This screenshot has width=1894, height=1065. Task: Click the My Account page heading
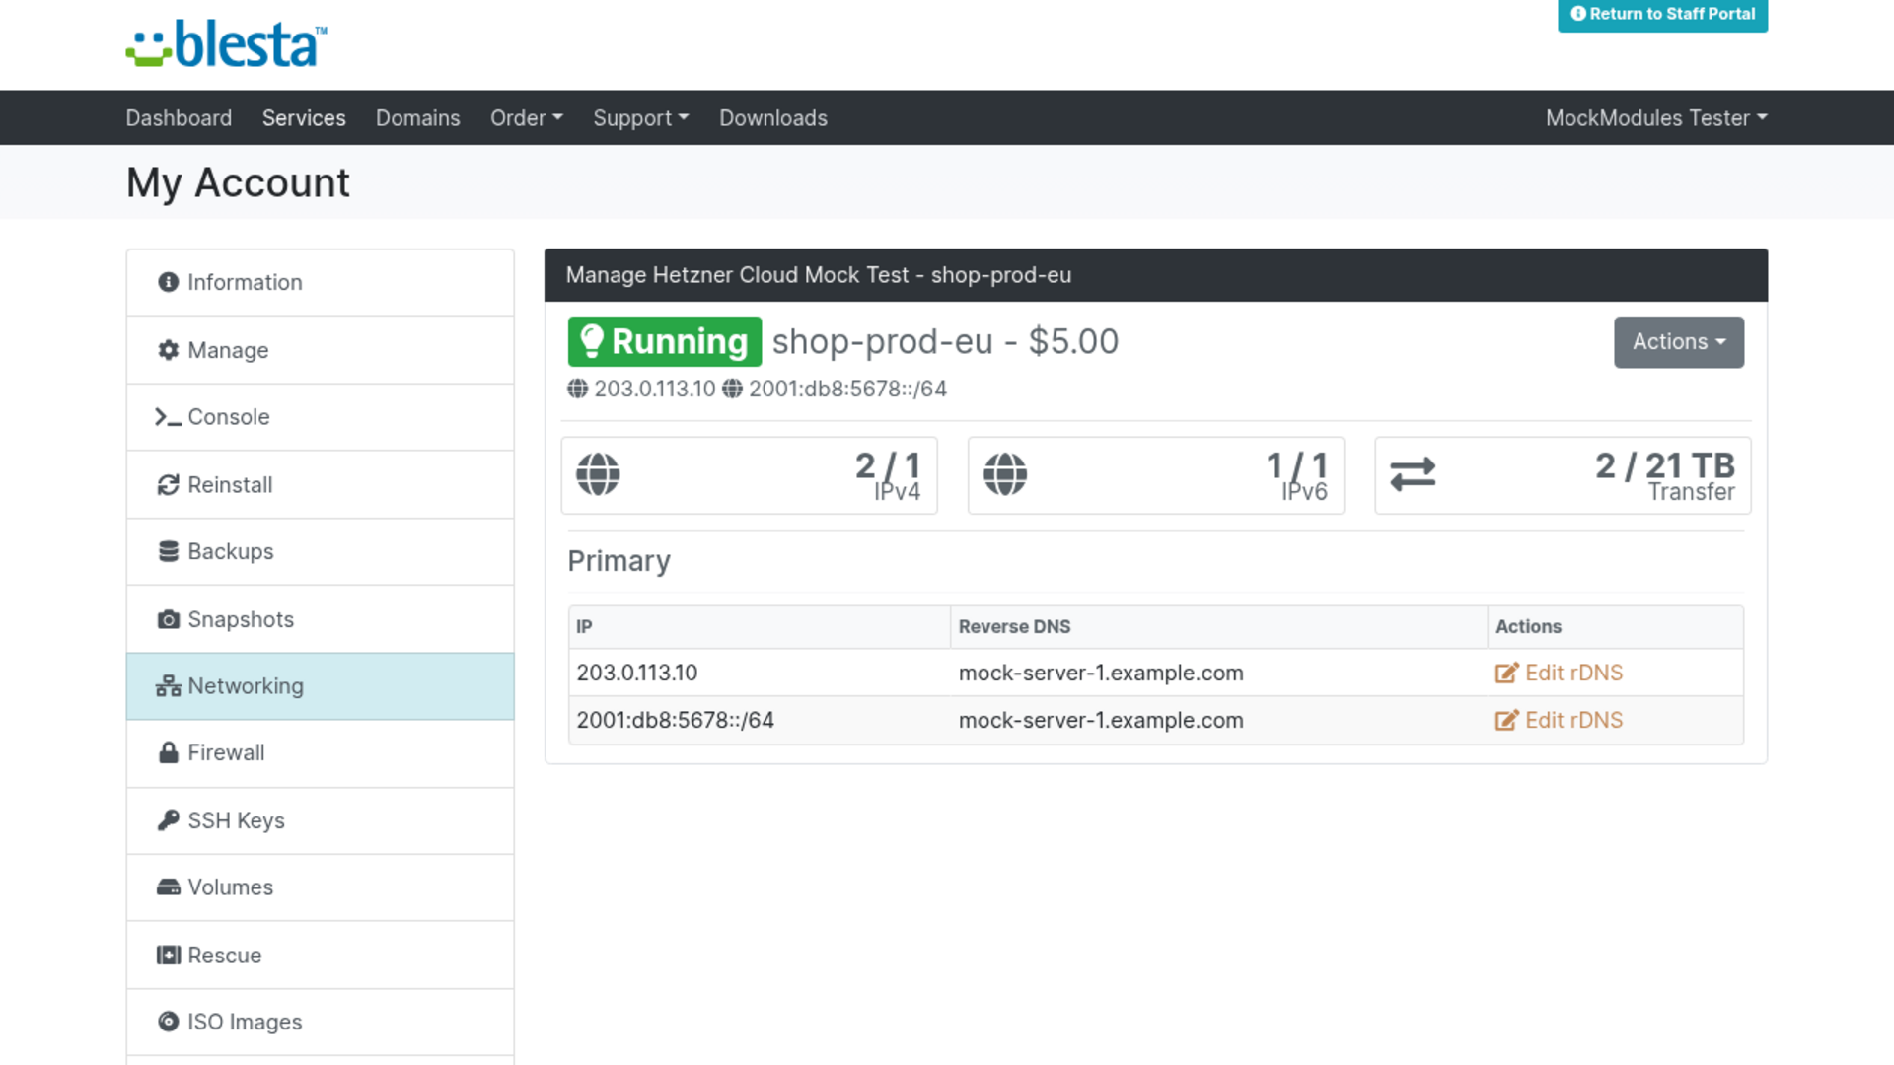pyautogui.click(x=238, y=183)
